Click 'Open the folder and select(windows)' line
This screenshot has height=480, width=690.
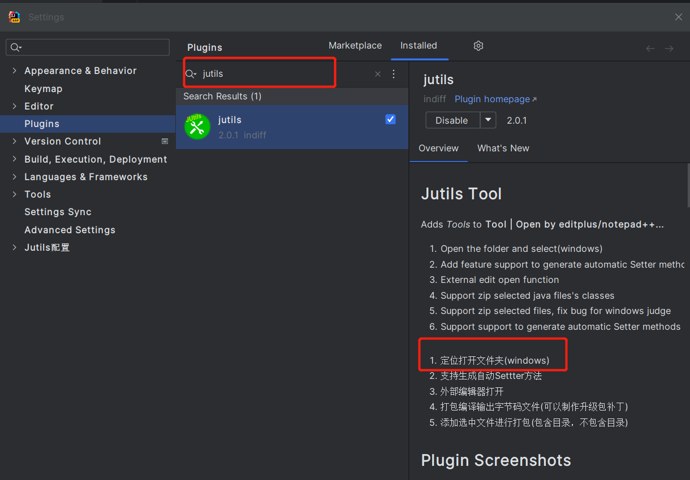[x=521, y=249]
